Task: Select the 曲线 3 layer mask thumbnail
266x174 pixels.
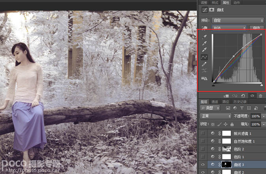Action: pyautogui.click(x=226, y=165)
